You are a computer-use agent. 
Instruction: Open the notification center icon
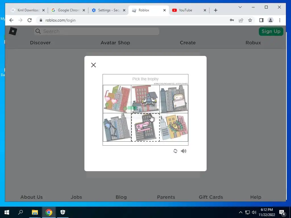282,212
